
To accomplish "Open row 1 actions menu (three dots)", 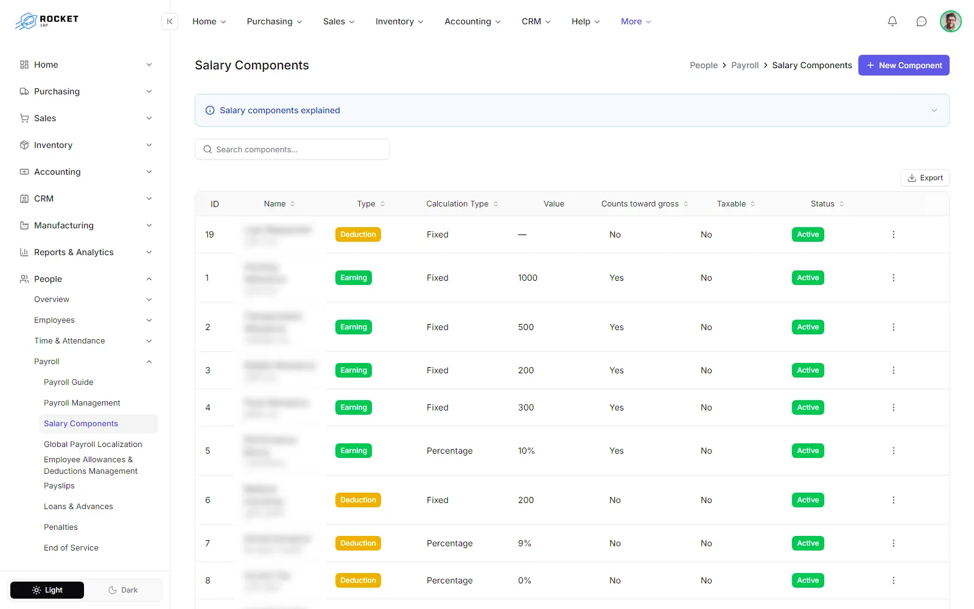I will 893,278.
